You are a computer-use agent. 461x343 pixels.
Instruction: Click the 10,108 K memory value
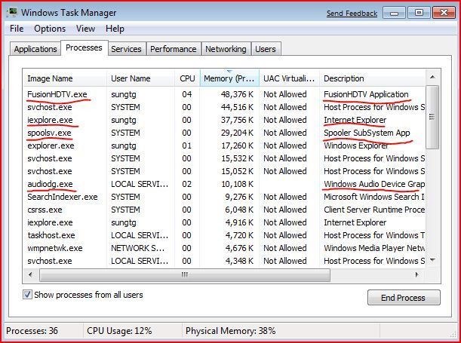tap(237, 184)
